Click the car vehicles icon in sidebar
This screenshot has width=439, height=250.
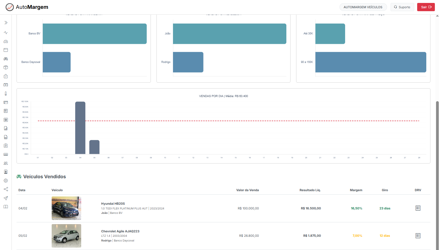tap(6, 59)
